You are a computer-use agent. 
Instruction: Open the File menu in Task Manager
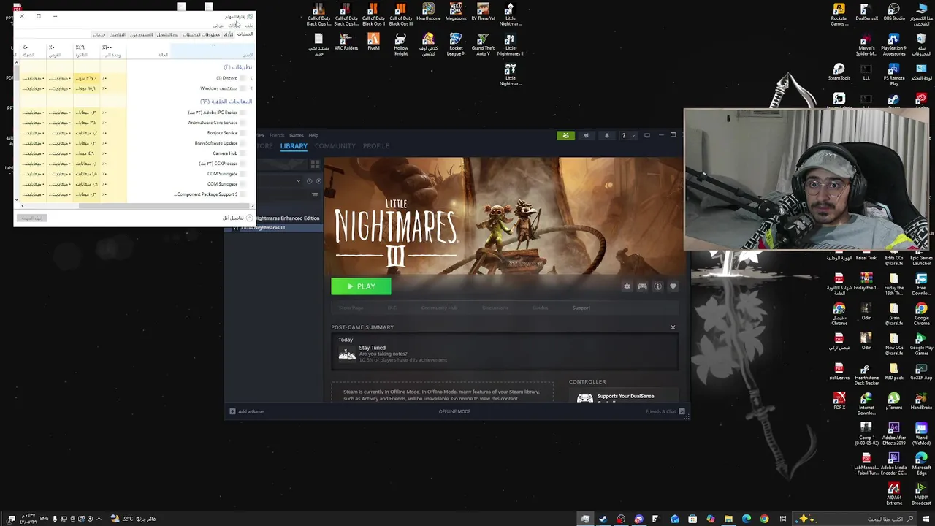click(249, 26)
